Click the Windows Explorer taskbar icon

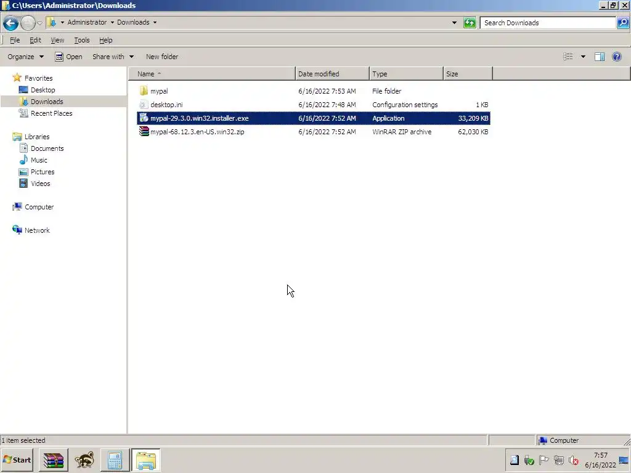[x=145, y=460]
